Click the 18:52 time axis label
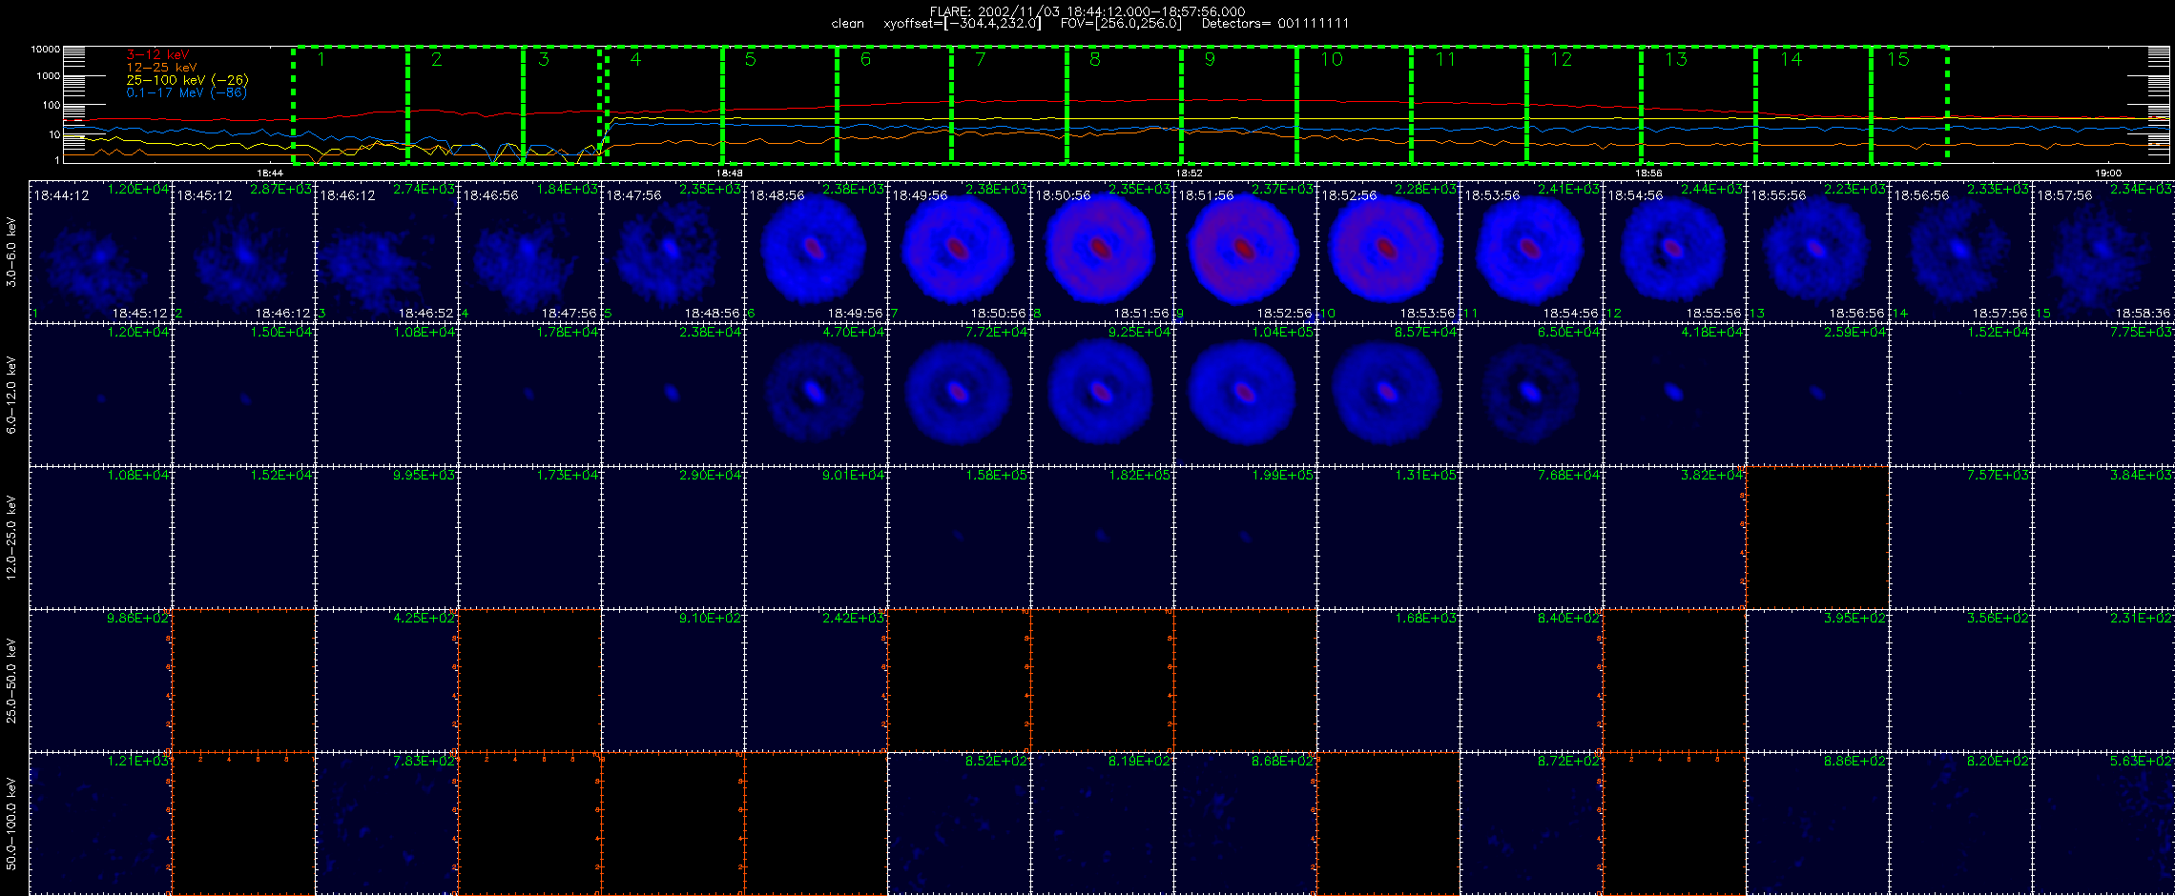Image resolution: width=2175 pixels, height=896 pixels. pyautogui.click(x=1189, y=173)
